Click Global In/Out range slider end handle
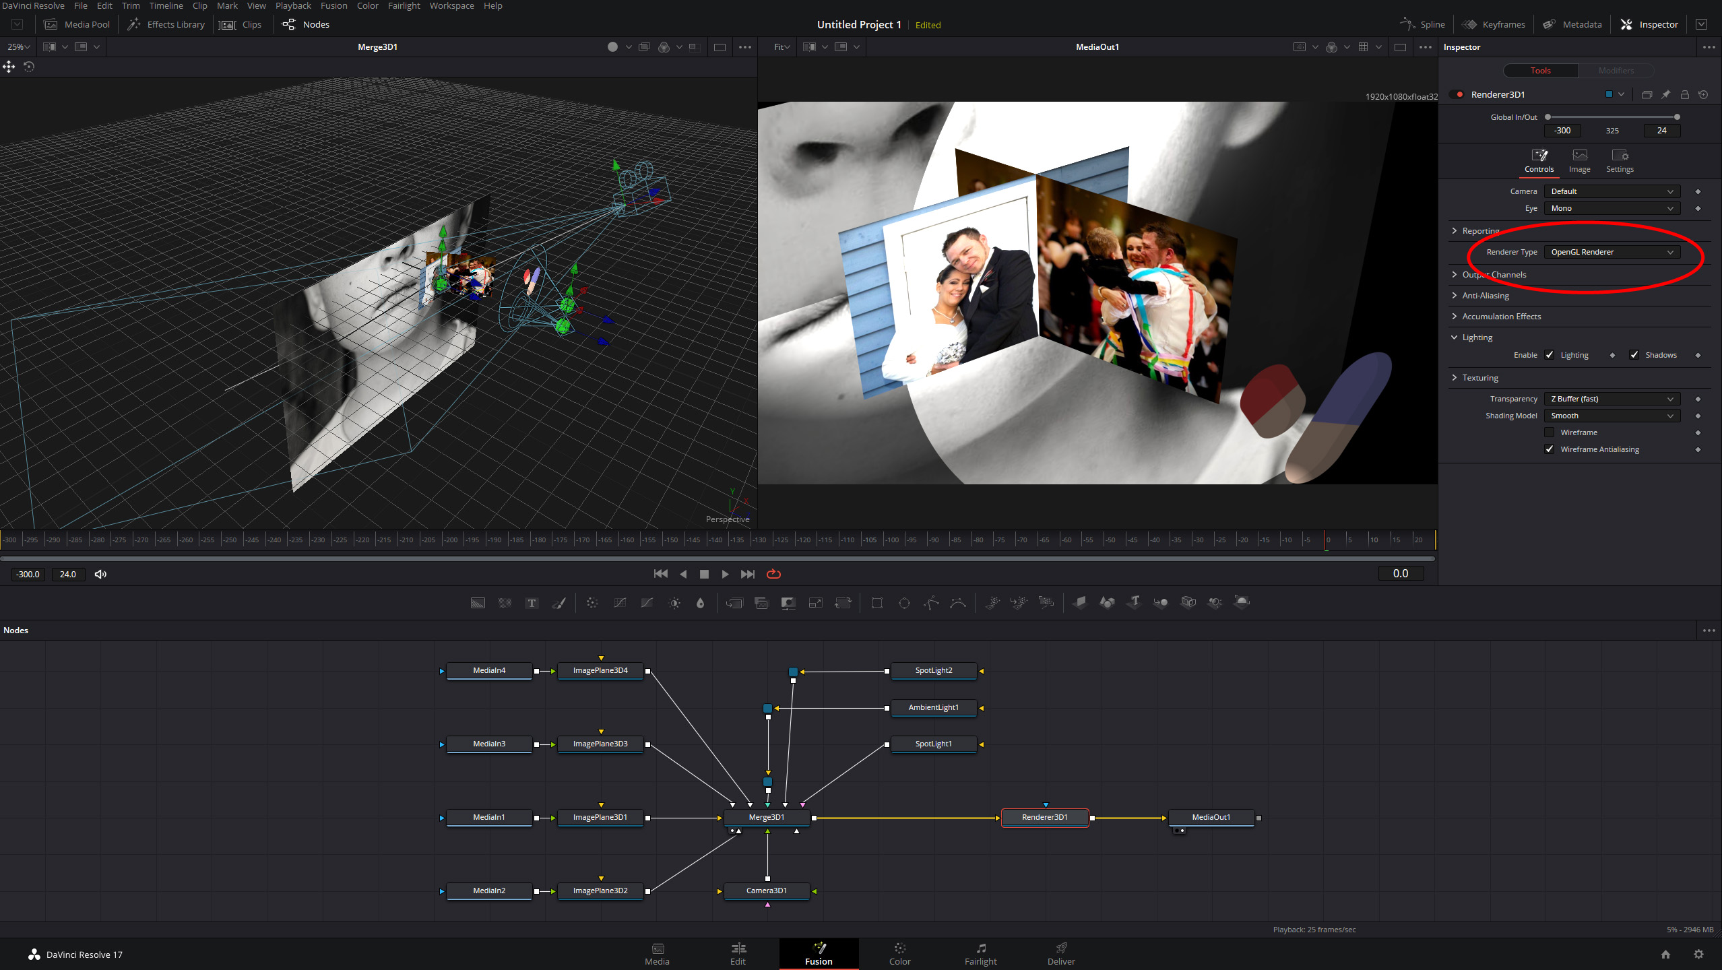1722x970 pixels. 1677,117
